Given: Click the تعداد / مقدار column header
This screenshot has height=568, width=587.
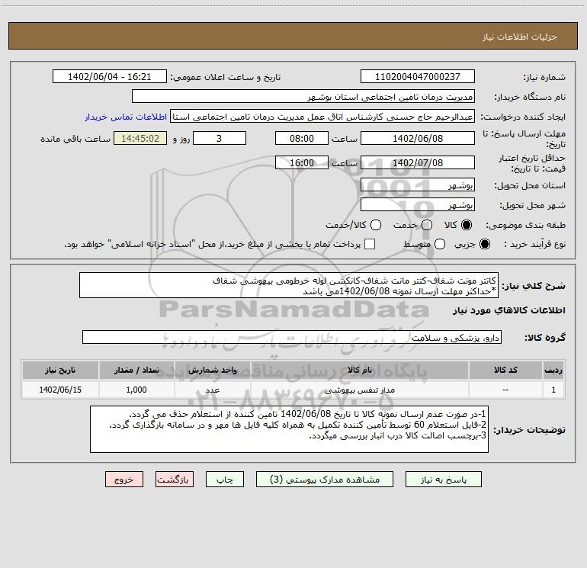Looking at the screenshot, I should point(136,371).
